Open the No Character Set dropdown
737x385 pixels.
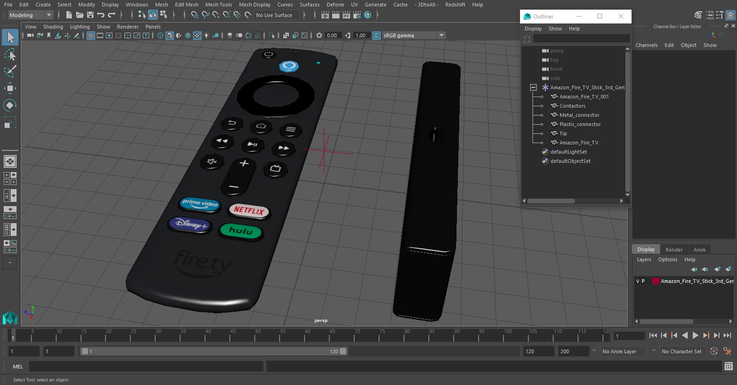pyautogui.click(x=683, y=351)
